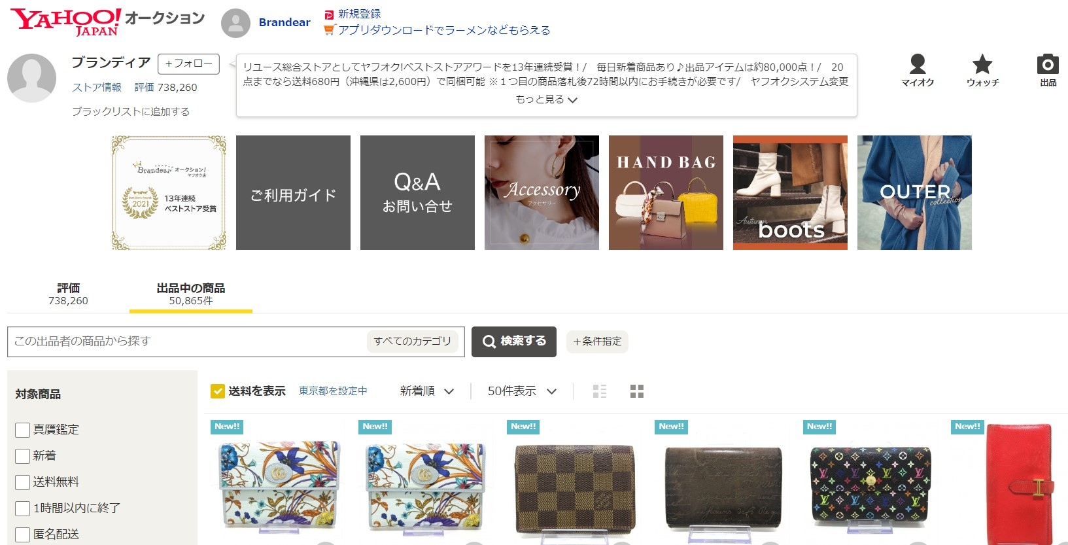Viewport: 1068px width, 545px height.
Task: Click the PayPay icon beside 新規登録
Action: tap(329, 14)
